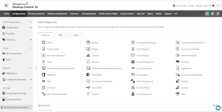Click the lightning bolt quick actions icon

click(x=218, y=14)
